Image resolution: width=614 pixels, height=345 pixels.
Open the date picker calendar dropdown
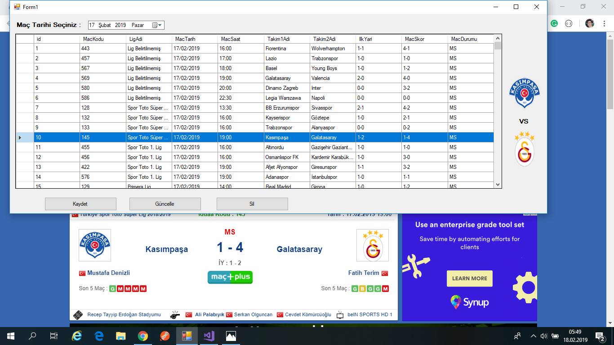pos(157,25)
